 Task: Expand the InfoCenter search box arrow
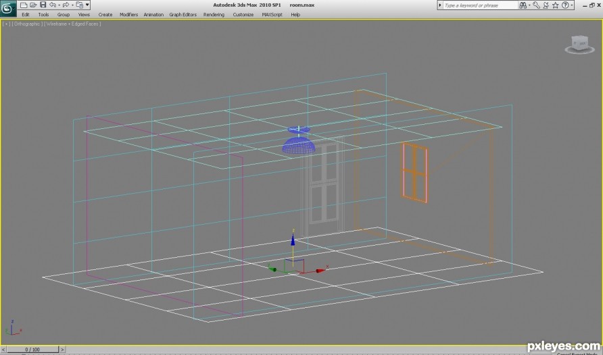440,5
